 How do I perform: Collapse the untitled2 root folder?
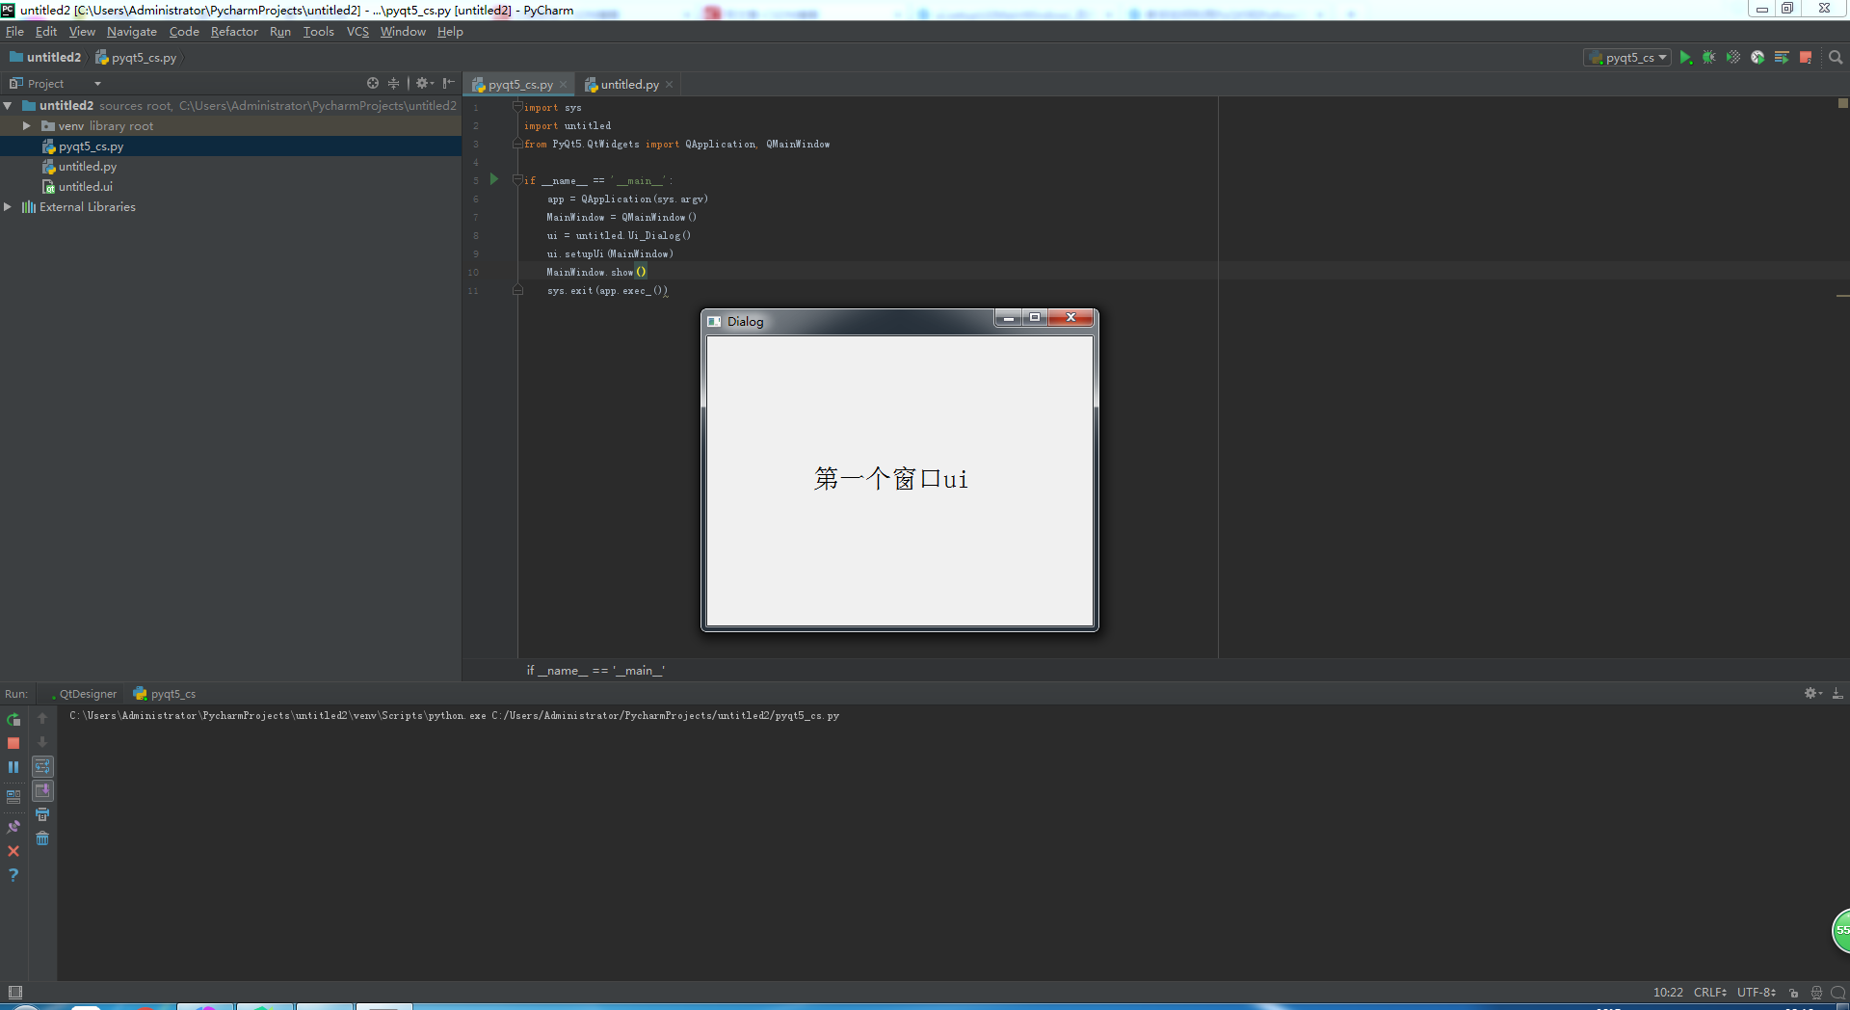(8, 106)
